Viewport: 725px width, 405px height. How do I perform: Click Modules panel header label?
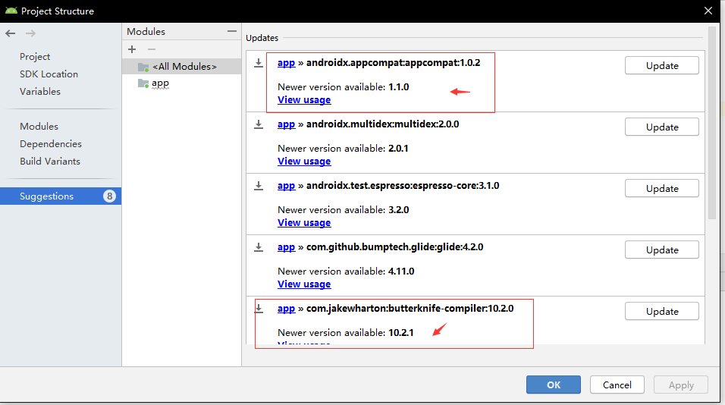(x=146, y=31)
